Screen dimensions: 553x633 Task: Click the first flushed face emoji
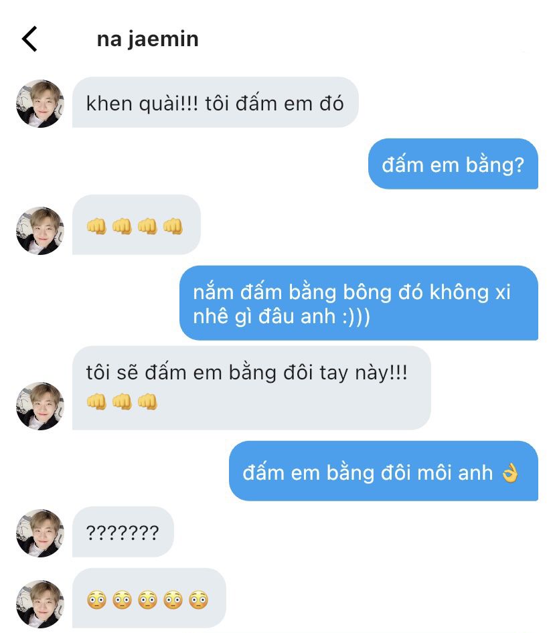(x=96, y=600)
